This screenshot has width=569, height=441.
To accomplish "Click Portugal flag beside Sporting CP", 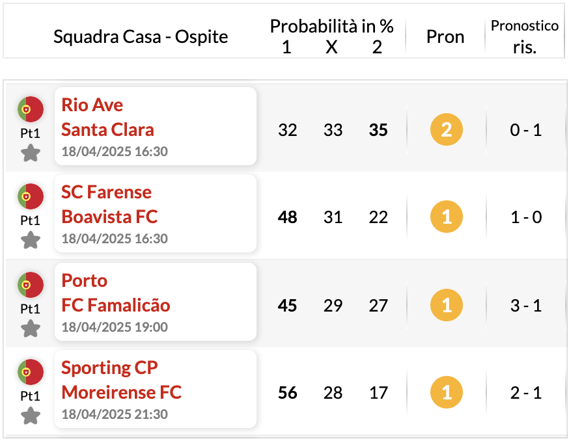I will click(x=31, y=372).
